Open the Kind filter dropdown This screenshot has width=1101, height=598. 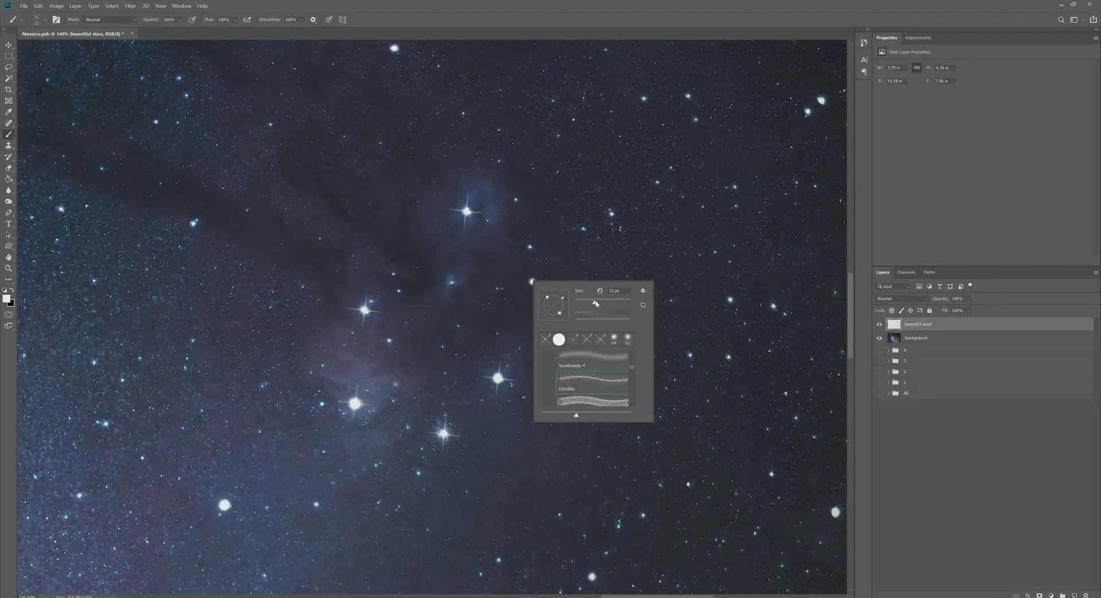[x=893, y=286]
